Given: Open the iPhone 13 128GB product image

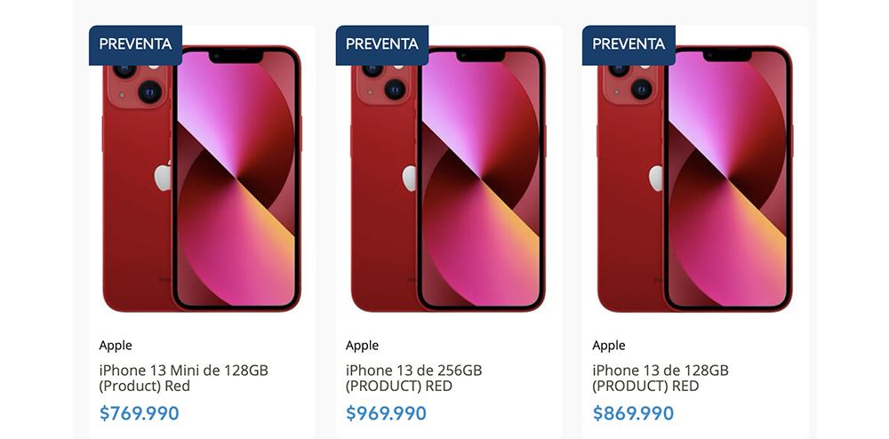Looking at the screenshot, I should pos(695,179).
